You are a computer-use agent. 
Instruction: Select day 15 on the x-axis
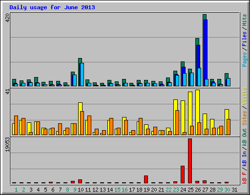[117, 190]
